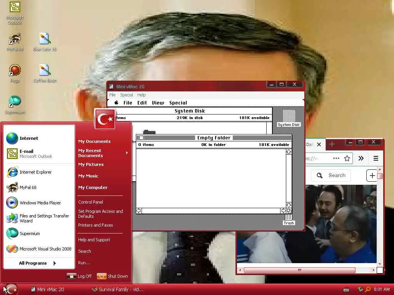Screen dimensions: 394x295
Task: Click the Empty Folder close box
Action: (141, 138)
